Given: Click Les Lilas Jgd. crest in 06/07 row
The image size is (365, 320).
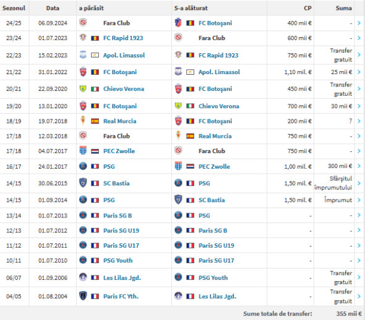Looking at the screenshot, I should [83, 277].
